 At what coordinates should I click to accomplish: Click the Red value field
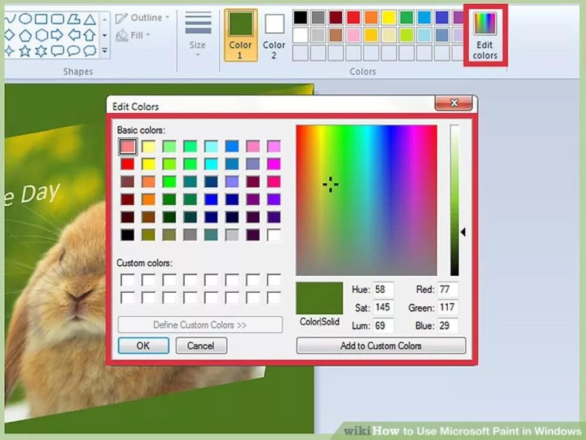448,289
